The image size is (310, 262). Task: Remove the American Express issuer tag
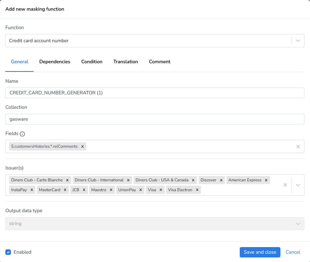[x=266, y=180]
